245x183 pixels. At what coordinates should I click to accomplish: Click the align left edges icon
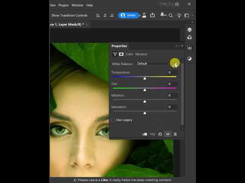(x=98, y=16)
